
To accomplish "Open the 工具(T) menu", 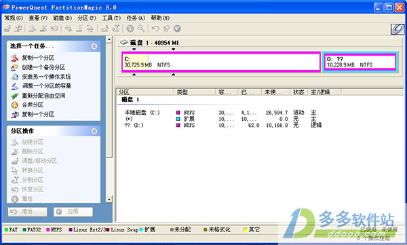I will (x=111, y=18).
